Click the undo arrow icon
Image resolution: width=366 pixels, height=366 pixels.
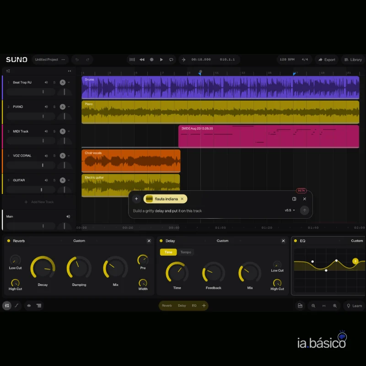[77, 59]
